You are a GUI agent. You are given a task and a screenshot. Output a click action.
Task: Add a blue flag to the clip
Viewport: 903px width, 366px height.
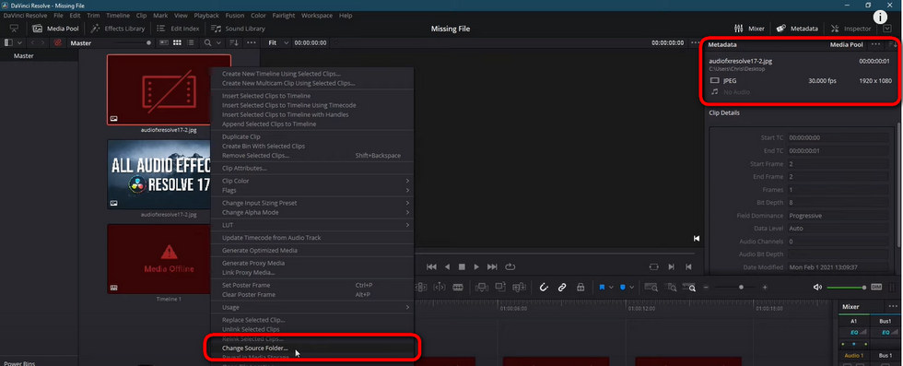(602, 287)
